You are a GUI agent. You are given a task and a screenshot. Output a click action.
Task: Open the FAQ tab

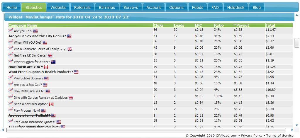pyautogui.click(x=215, y=7)
